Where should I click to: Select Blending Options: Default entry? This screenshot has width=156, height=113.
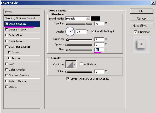(x=22, y=18)
